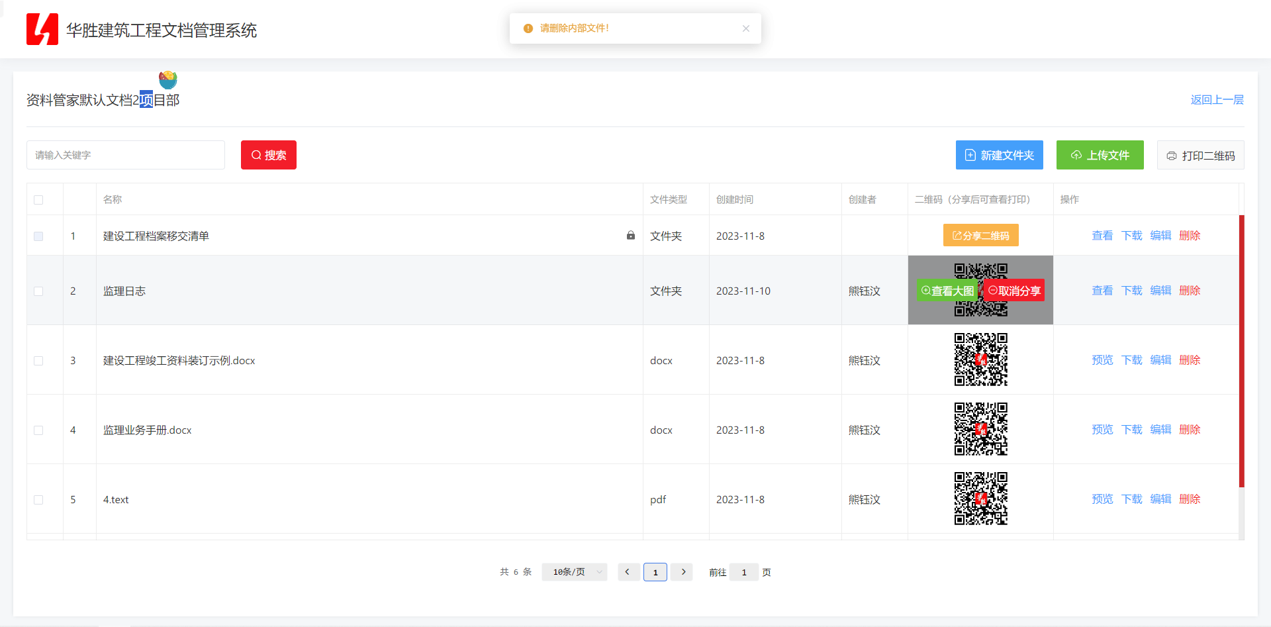Click page title 资料管家默认文档2项目部
The height and width of the screenshot is (627, 1271).
pos(103,100)
